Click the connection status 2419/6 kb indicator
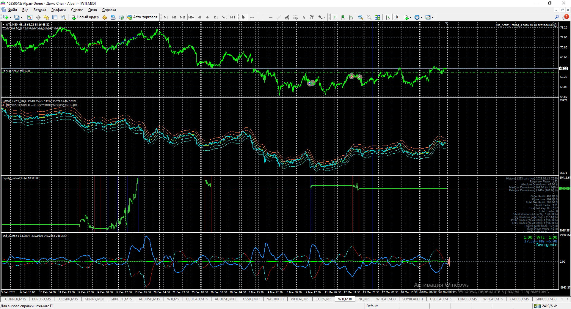This screenshot has width=571, height=309. [546, 306]
